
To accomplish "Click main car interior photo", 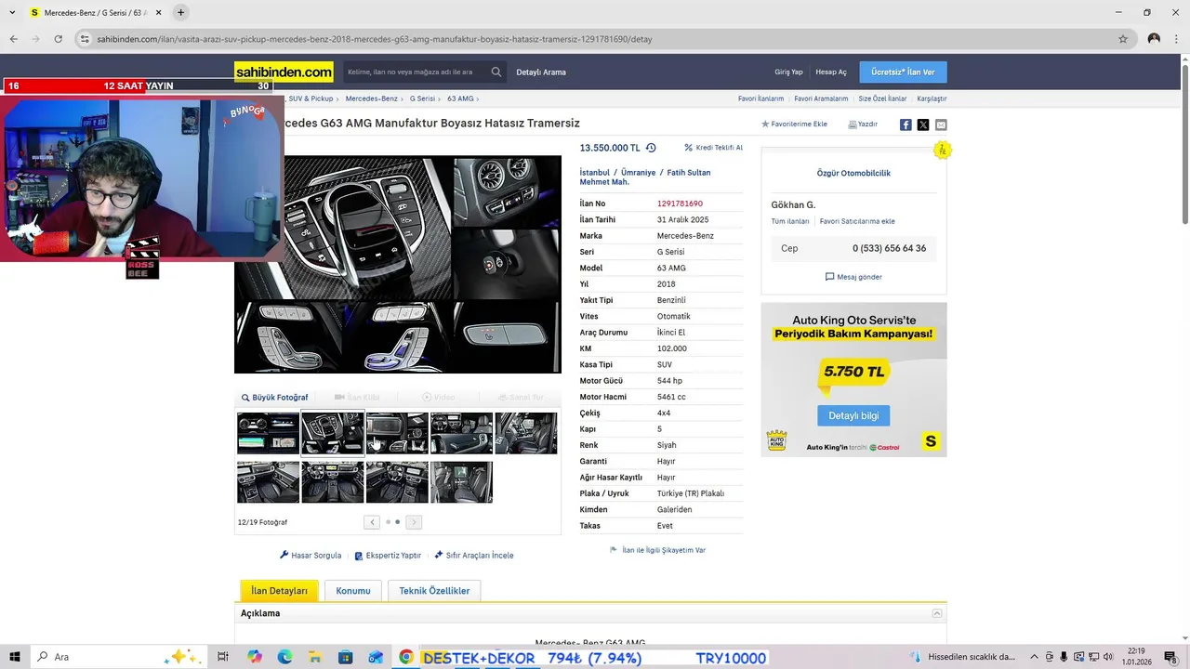I will 398,265.
